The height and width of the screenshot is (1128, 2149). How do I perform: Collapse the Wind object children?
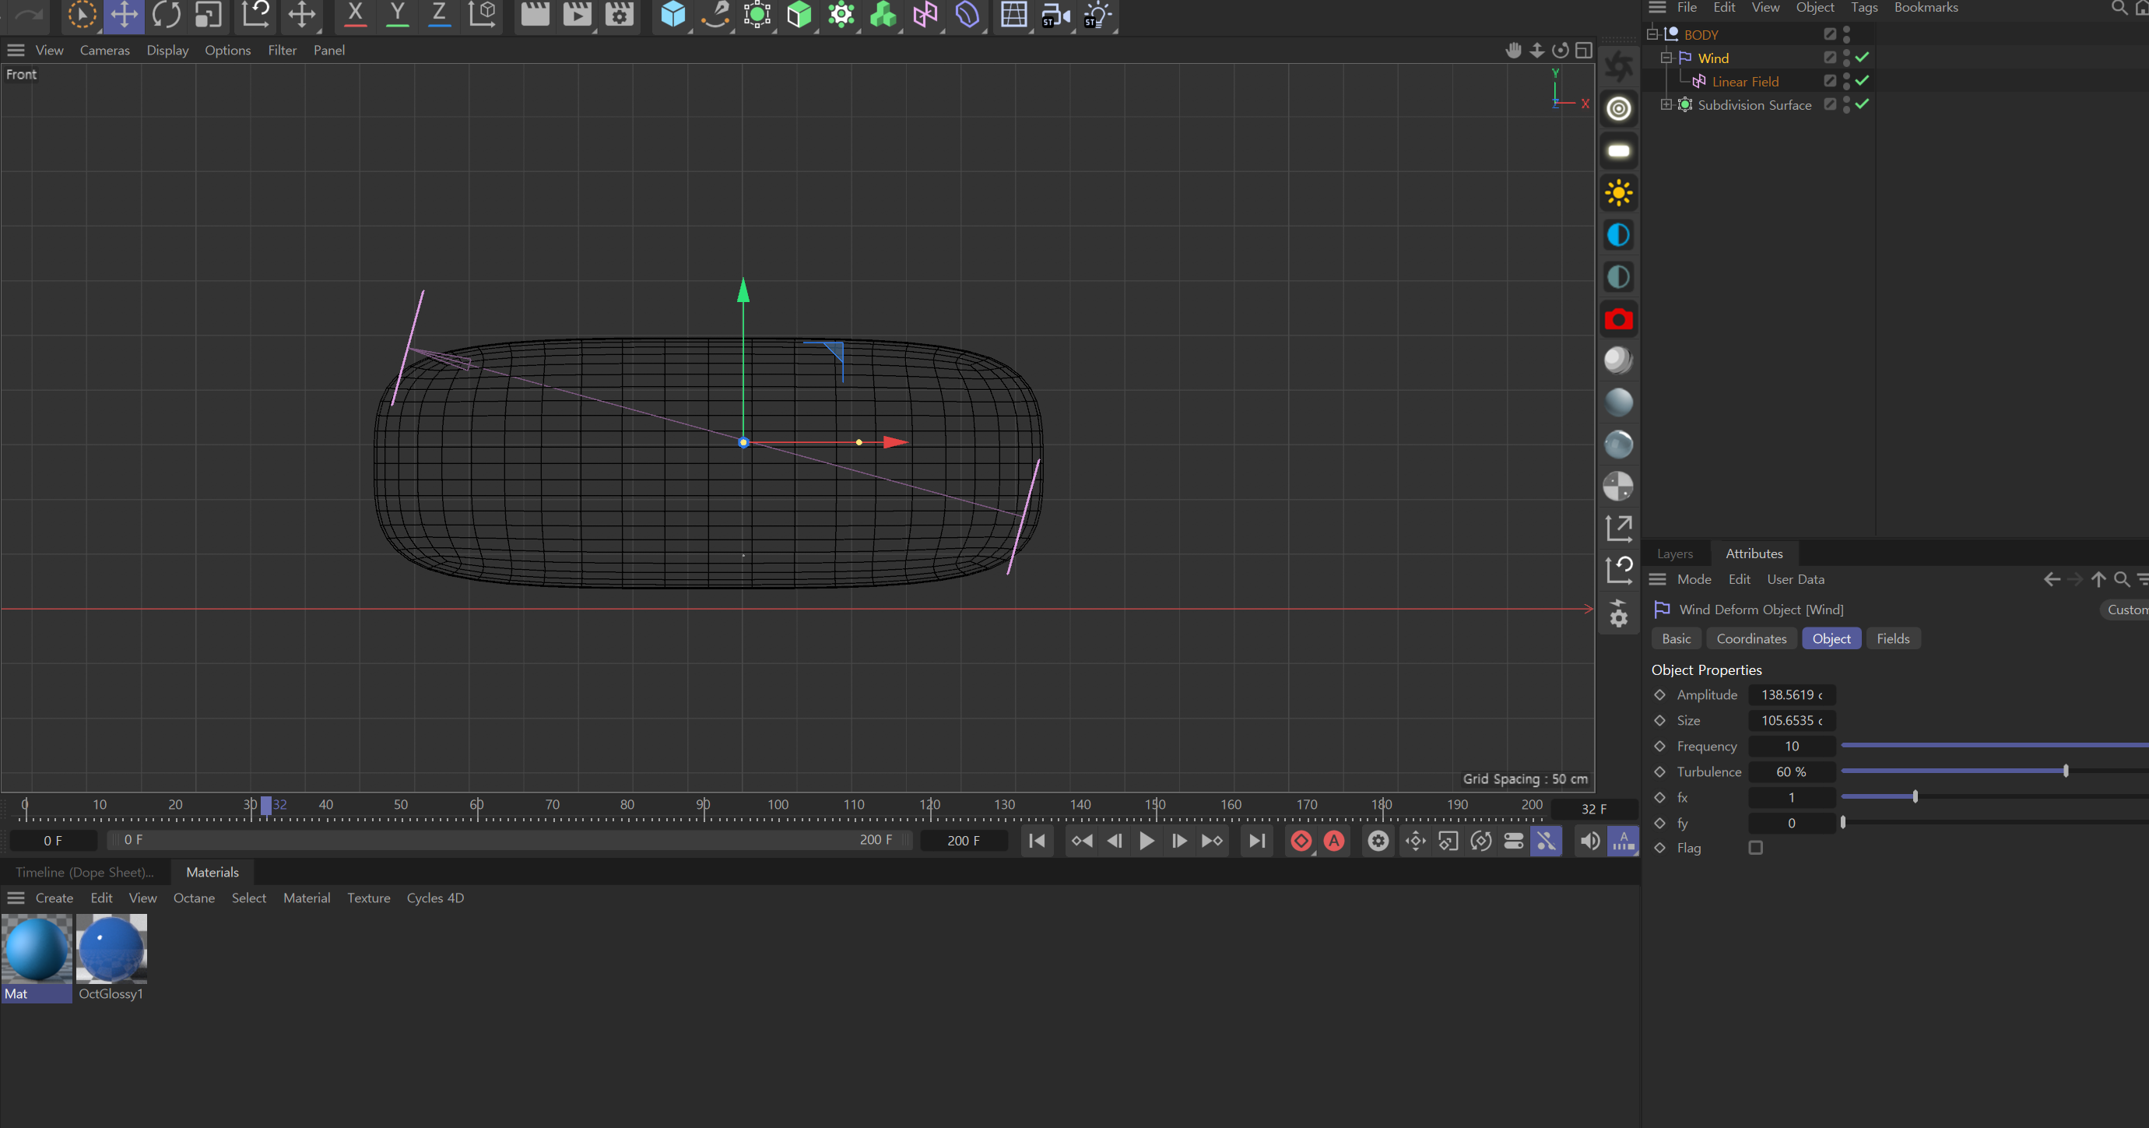1666,58
